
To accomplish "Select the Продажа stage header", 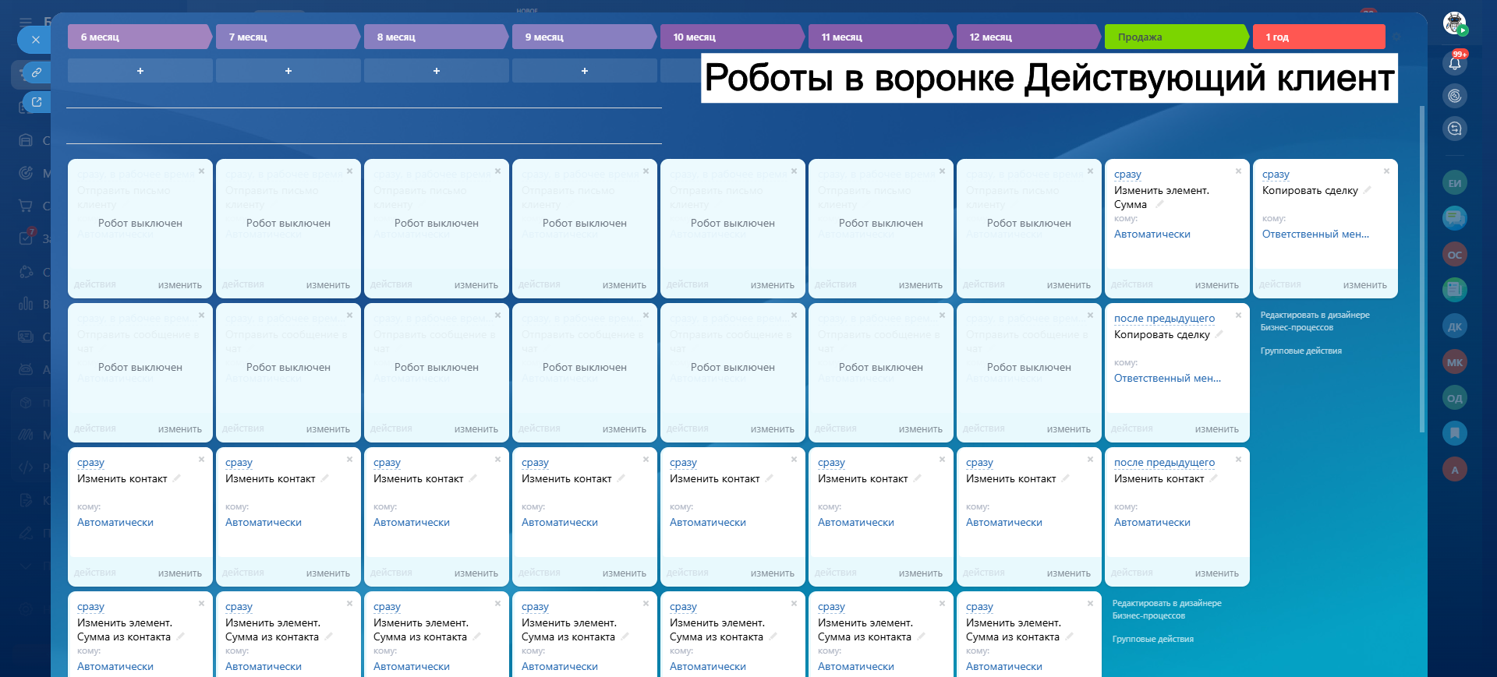I will [1175, 37].
